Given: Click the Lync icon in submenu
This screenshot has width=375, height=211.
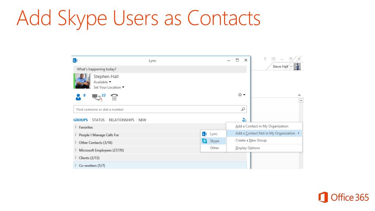Looking at the screenshot, I should tap(204, 134).
